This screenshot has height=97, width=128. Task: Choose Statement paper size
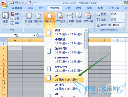(x=65, y=60)
